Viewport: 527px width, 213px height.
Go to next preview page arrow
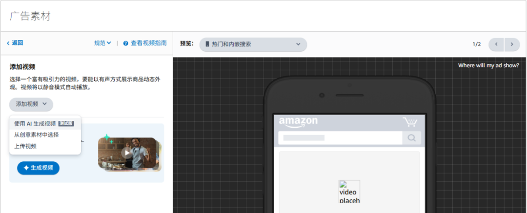[512, 44]
